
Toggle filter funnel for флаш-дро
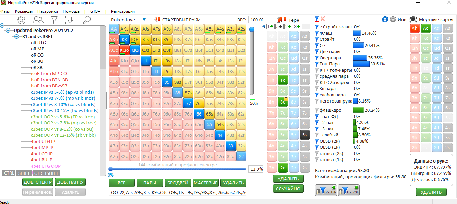click(x=317, y=110)
